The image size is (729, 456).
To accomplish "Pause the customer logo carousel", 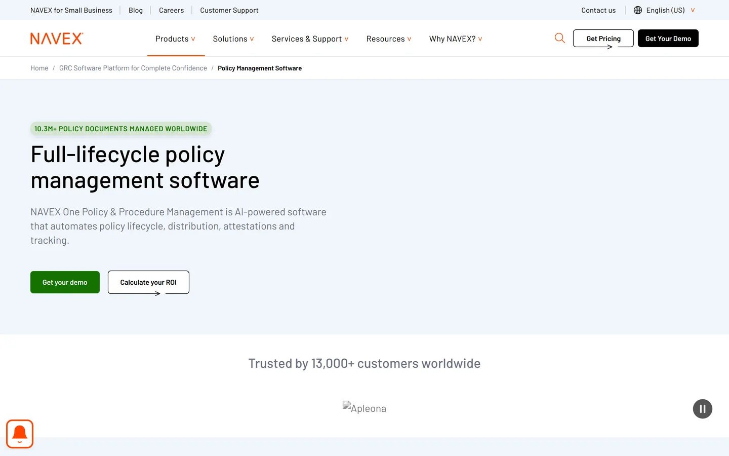I will 702,409.
